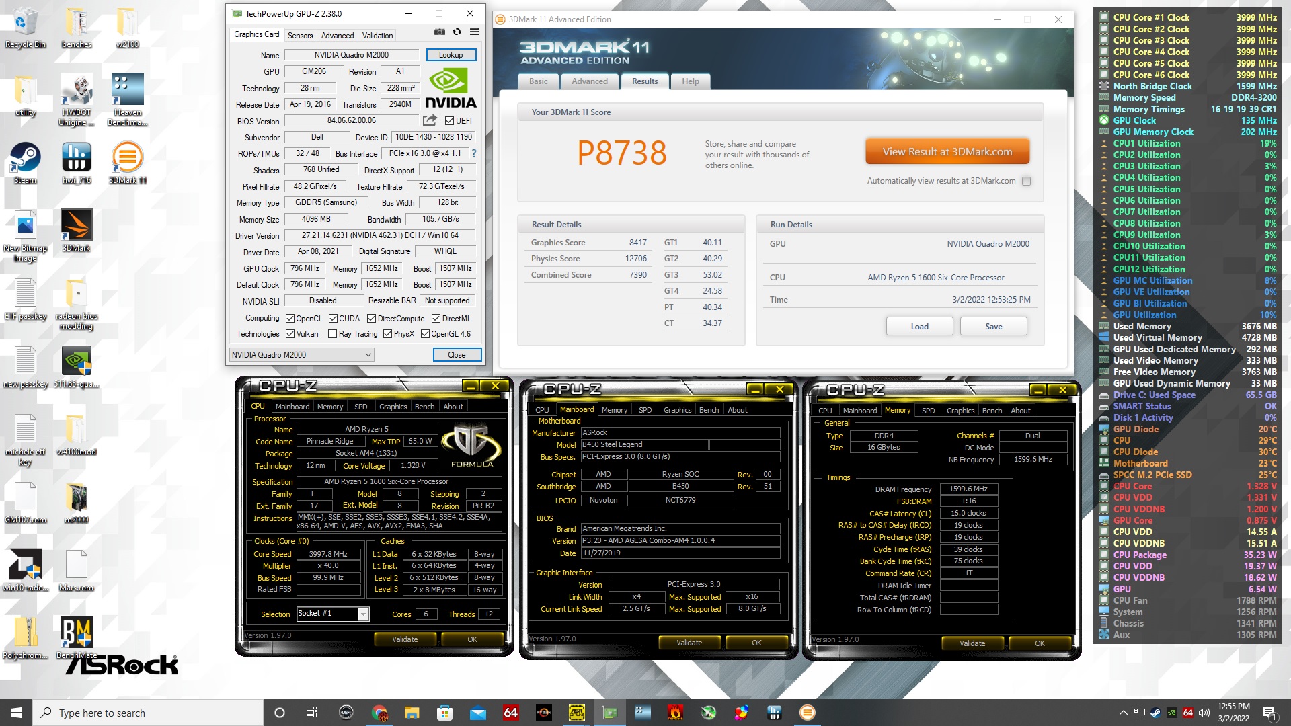This screenshot has width=1291, height=726.
Task: Open the Polychrome desktop archive icon
Action: pos(26,638)
